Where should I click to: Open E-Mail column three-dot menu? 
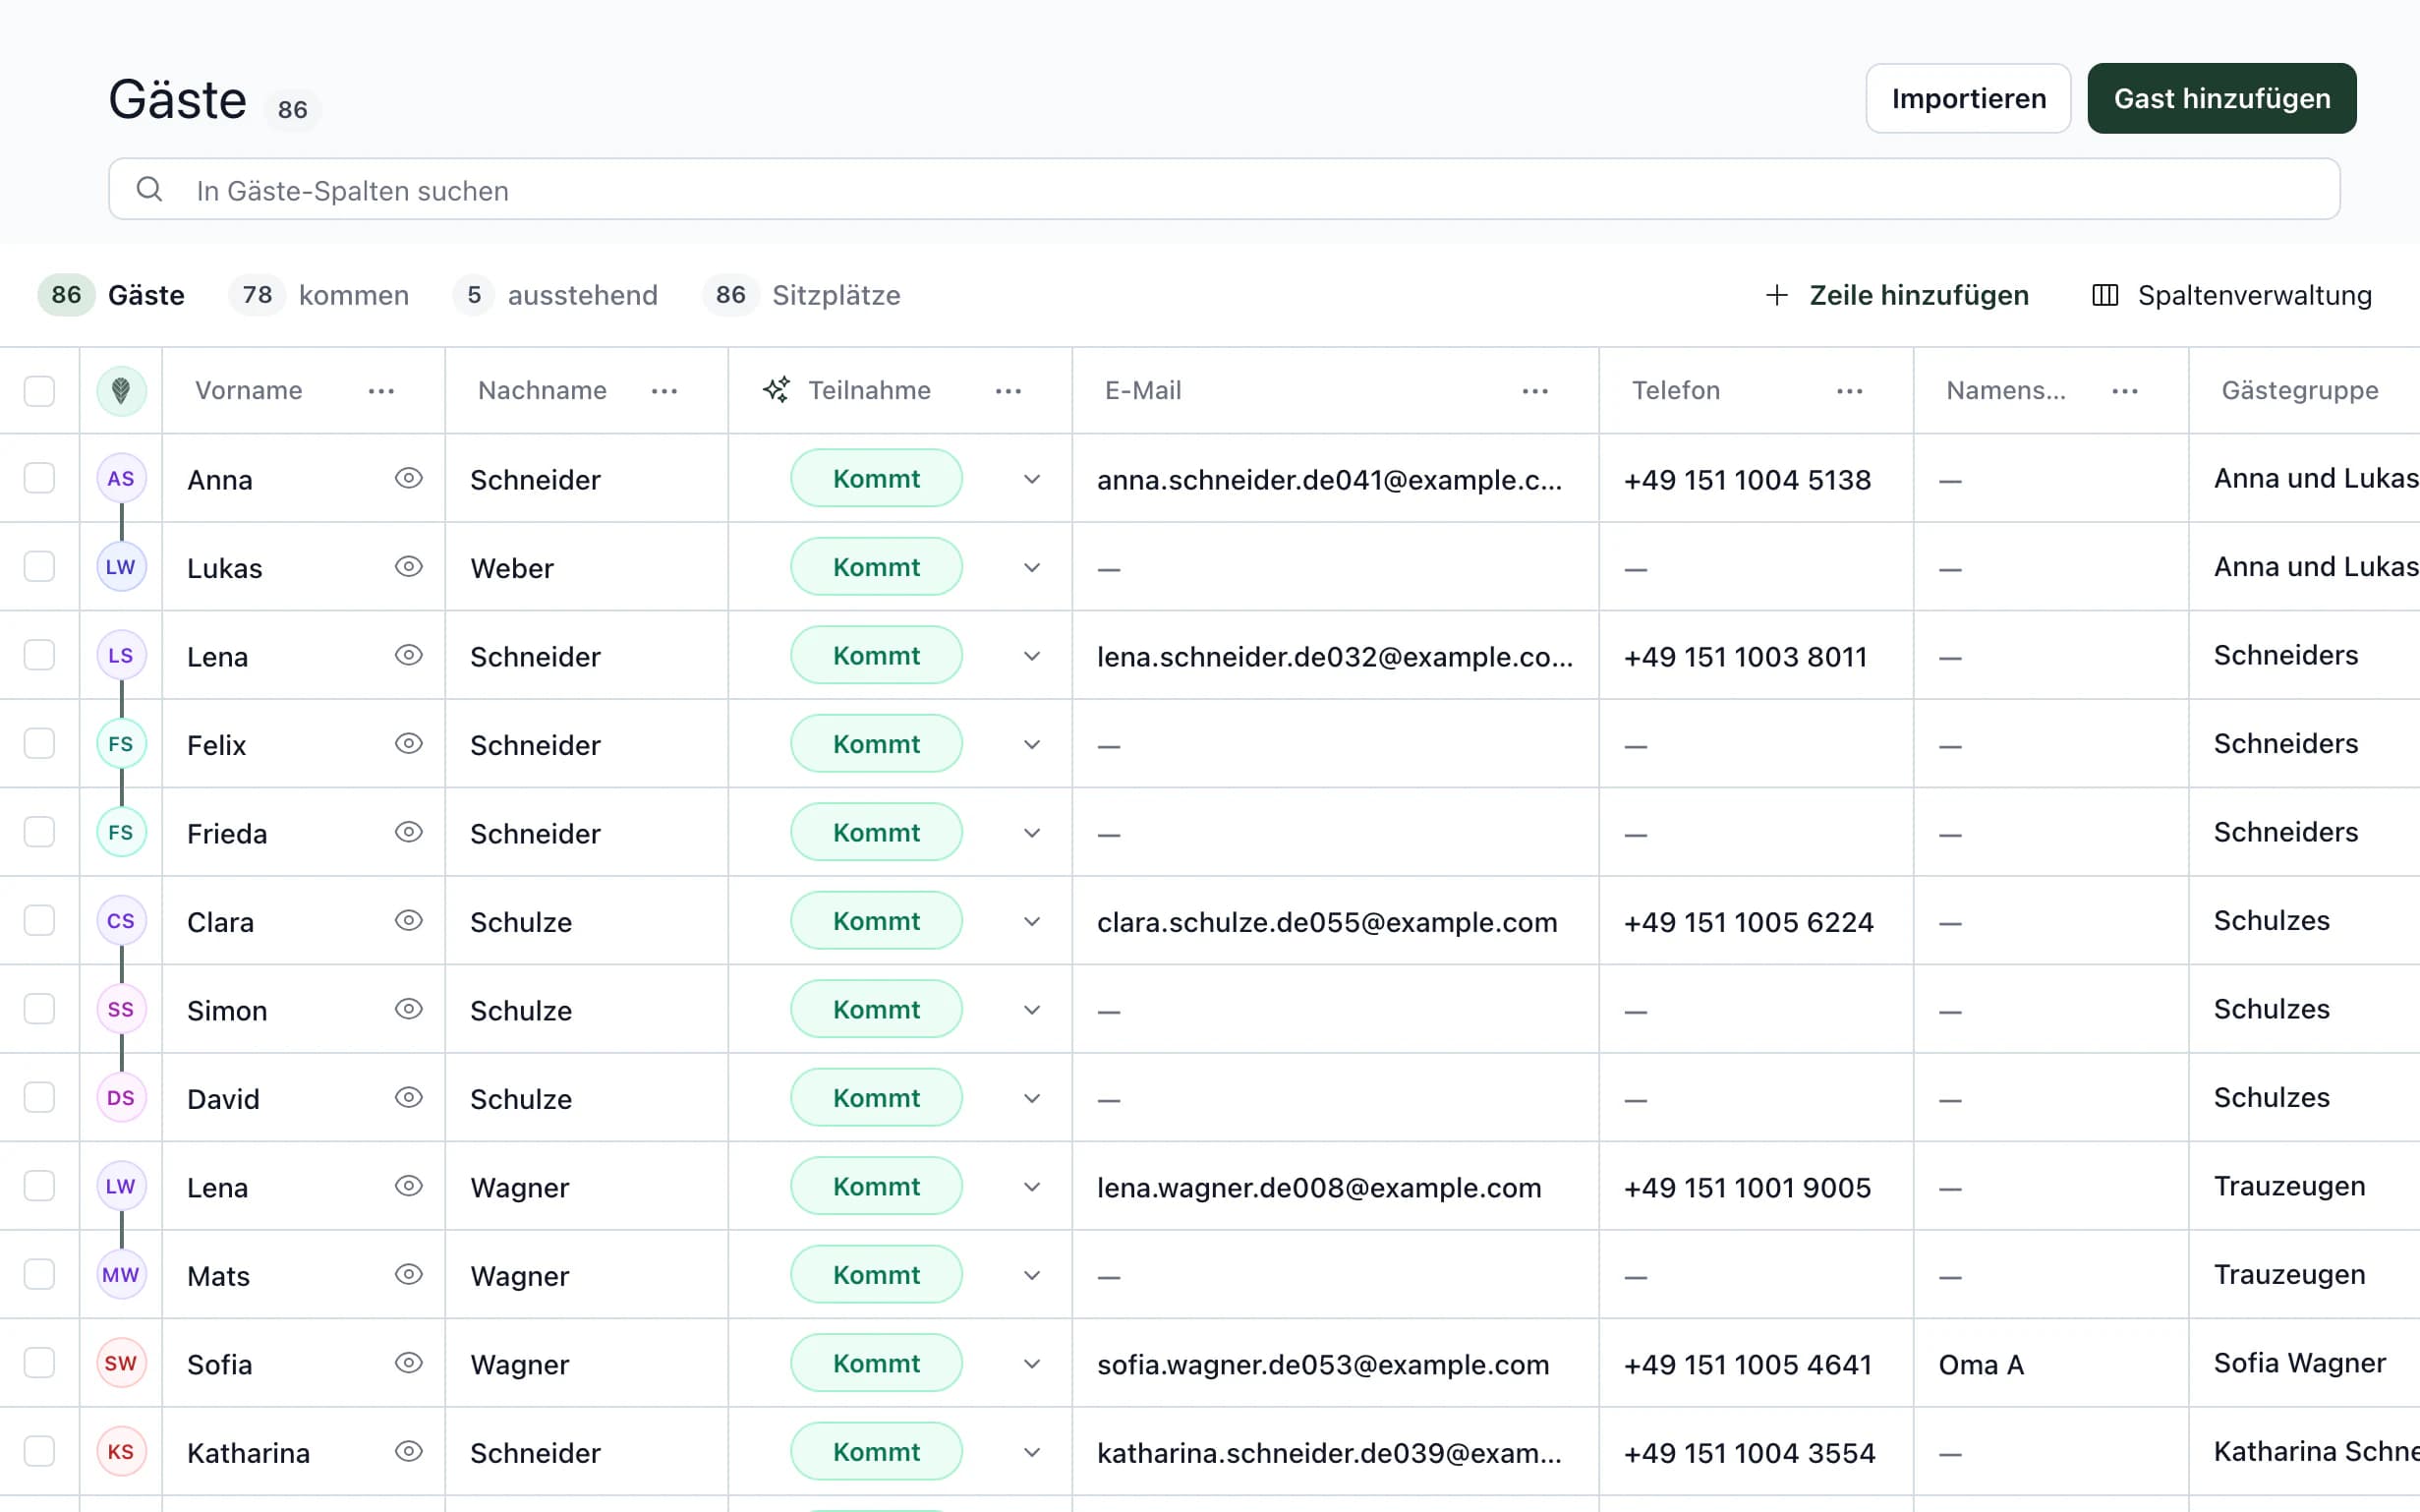[1534, 391]
